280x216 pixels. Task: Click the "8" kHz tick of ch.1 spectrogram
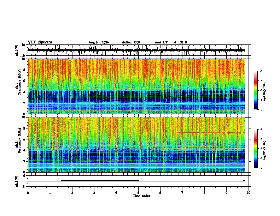point(24,70)
